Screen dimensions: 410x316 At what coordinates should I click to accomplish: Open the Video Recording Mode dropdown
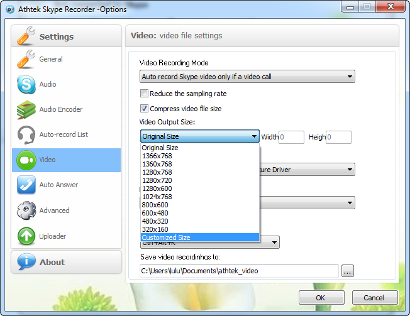click(x=247, y=77)
